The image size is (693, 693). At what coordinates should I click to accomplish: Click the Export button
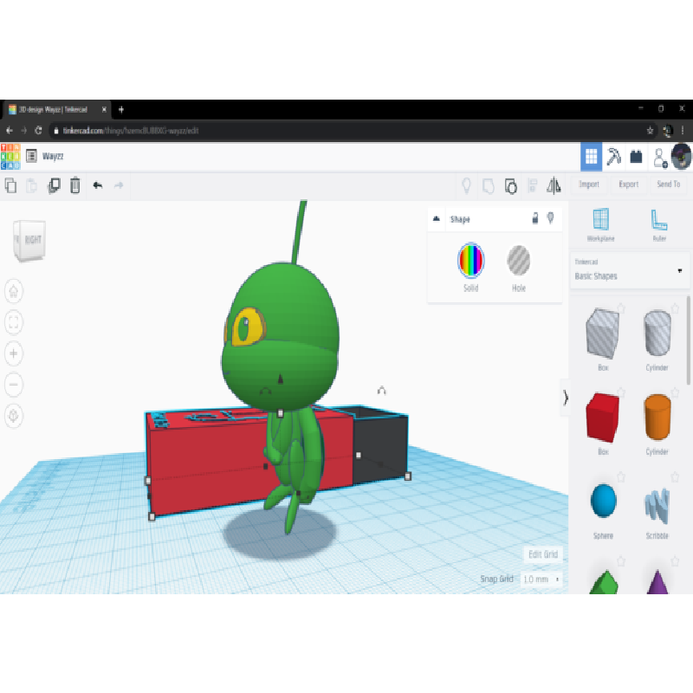click(628, 185)
